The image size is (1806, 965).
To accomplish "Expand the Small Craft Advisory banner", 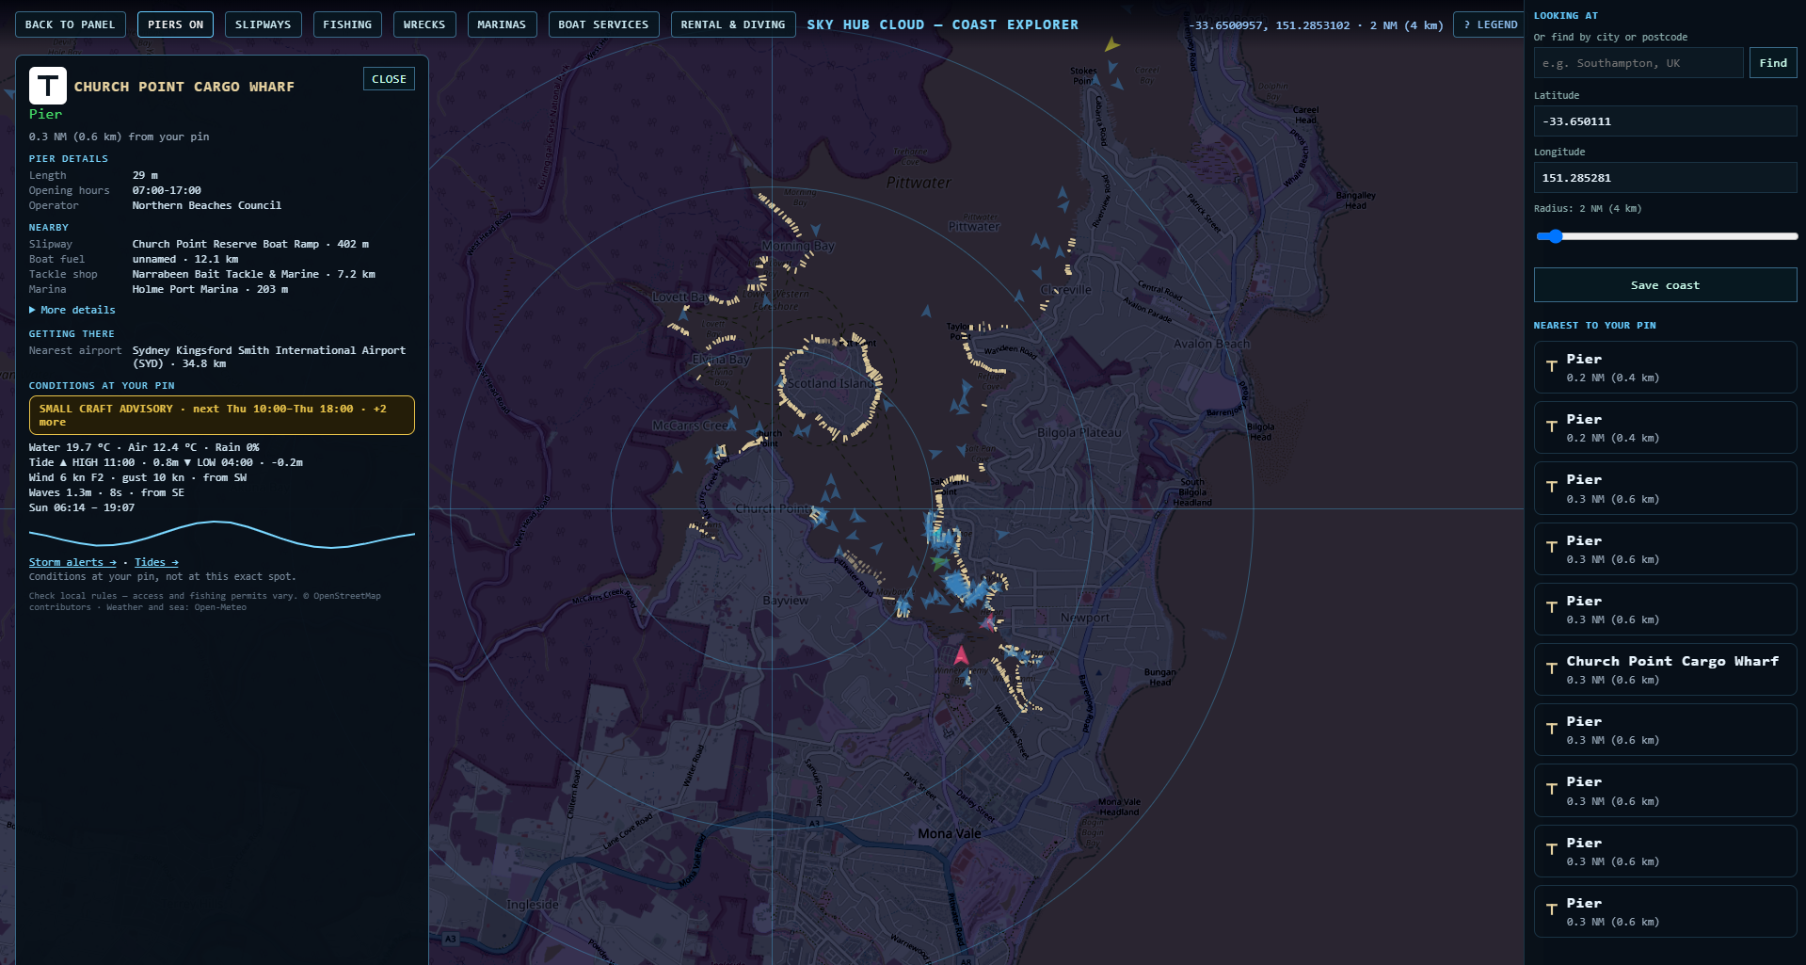I will 222,415.
